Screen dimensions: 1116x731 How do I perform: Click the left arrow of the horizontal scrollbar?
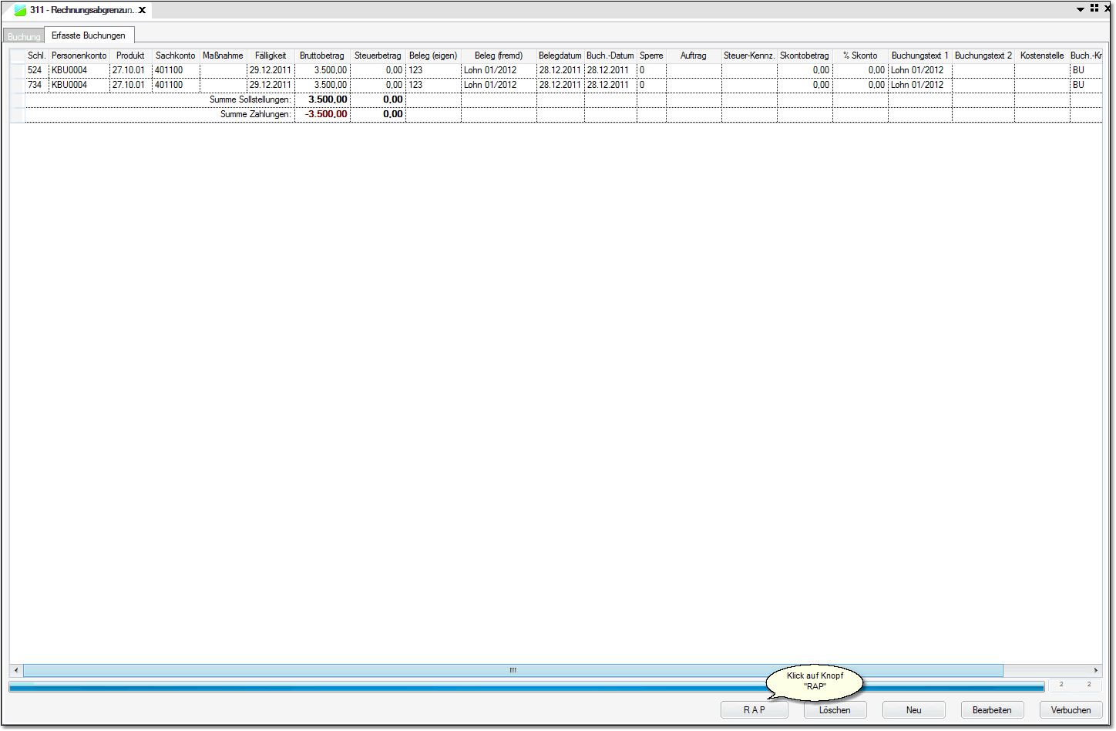click(x=16, y=671)
